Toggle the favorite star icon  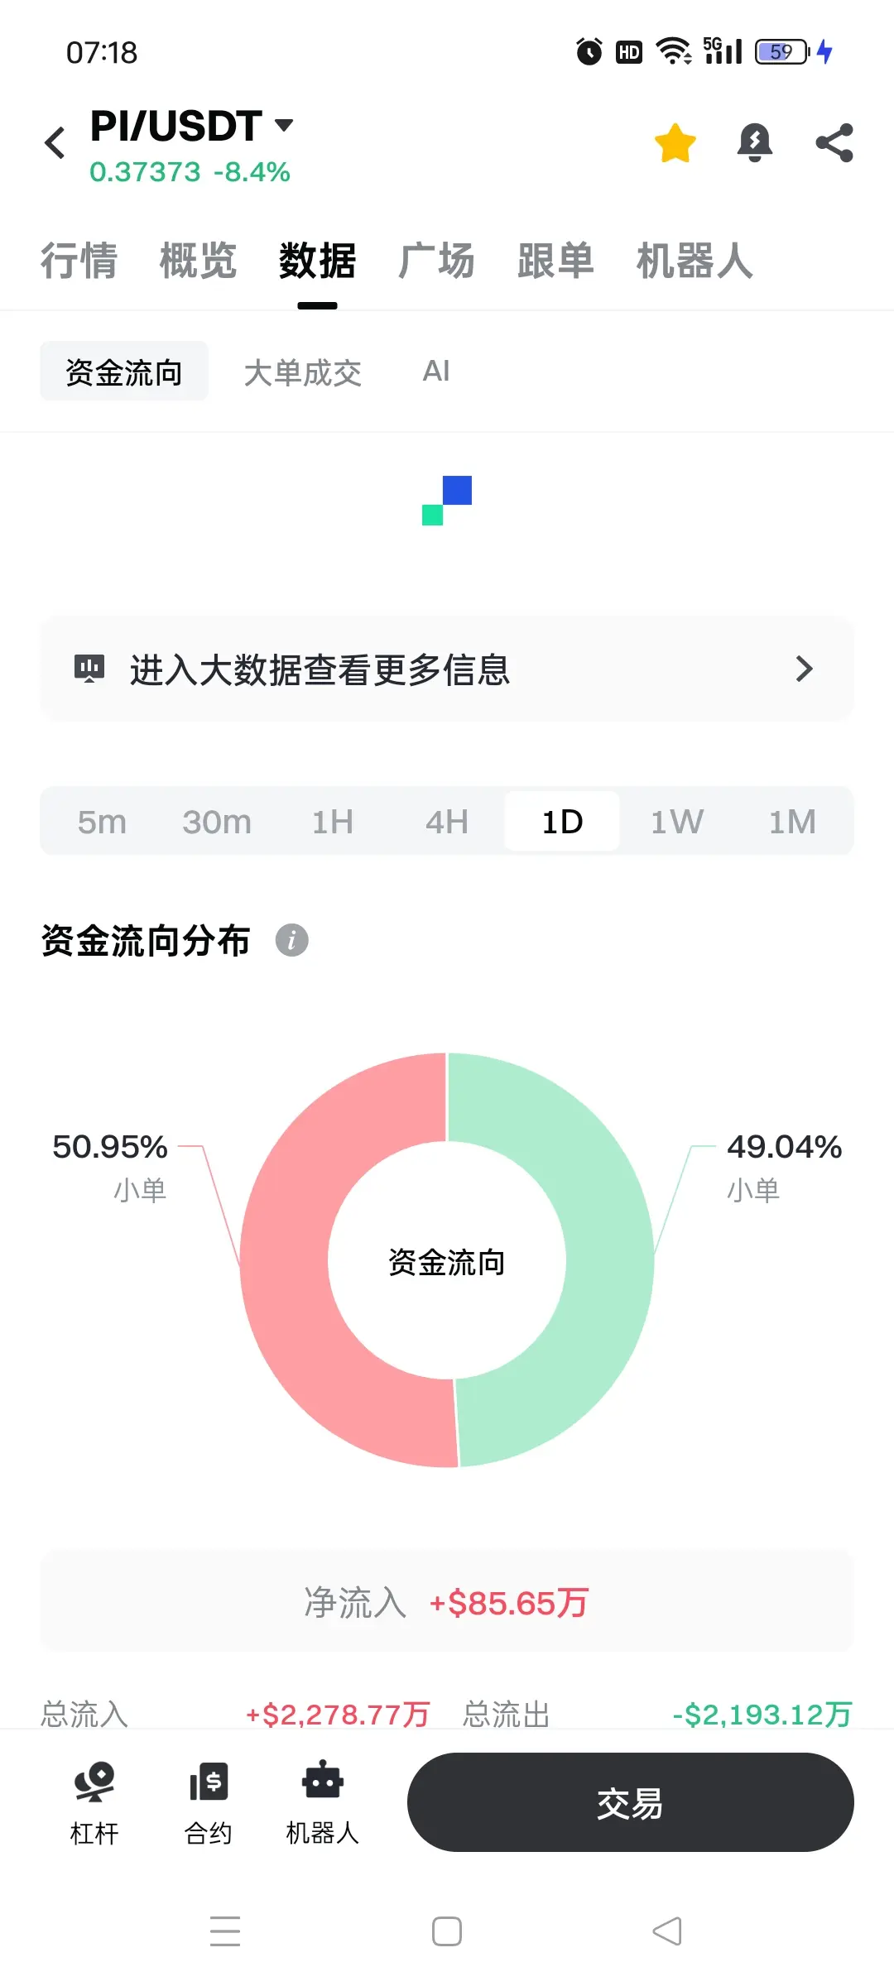click(675, 142)
